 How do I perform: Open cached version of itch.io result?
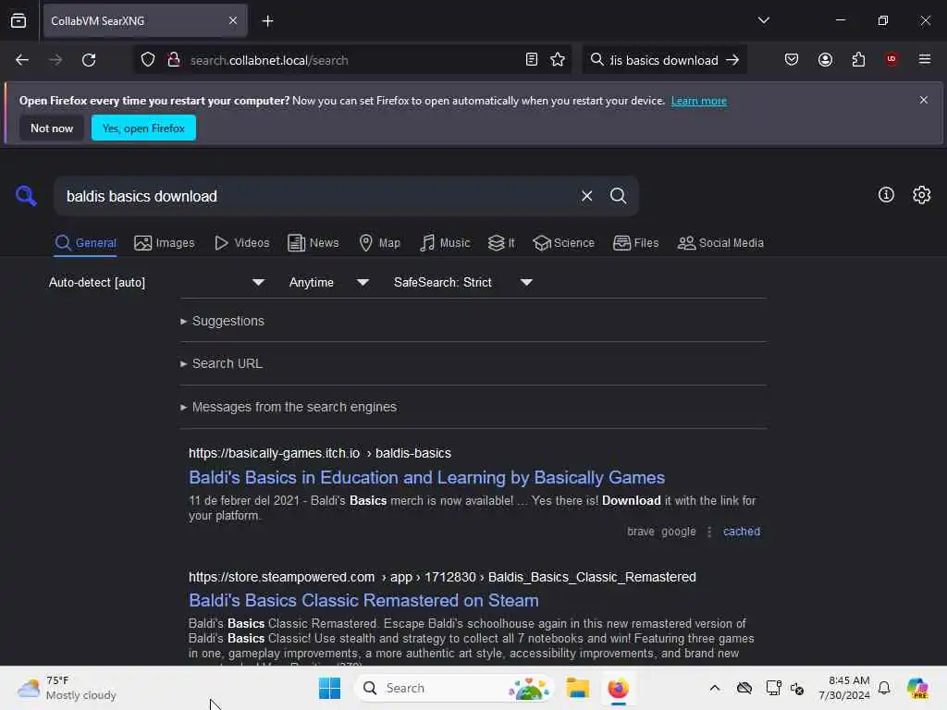click(741, 532)
